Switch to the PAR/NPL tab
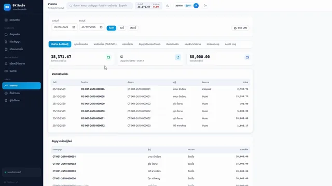The width and height of the screenshot is (332, 186). [x=105, y=44]
